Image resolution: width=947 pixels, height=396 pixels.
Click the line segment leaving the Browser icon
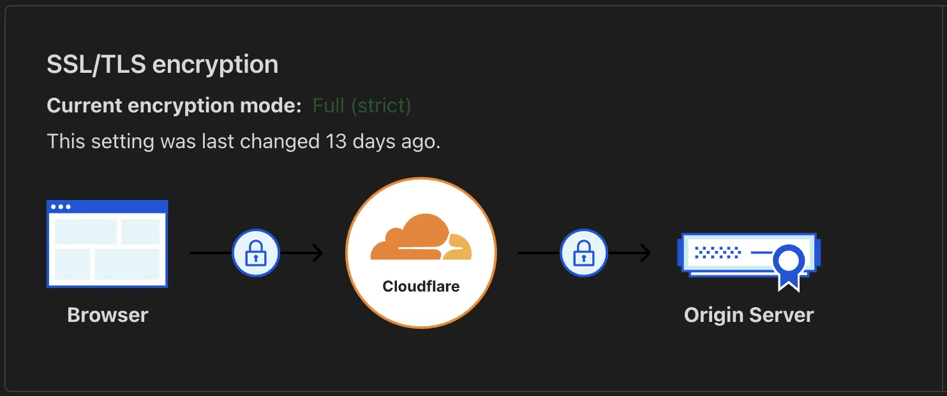210,253
